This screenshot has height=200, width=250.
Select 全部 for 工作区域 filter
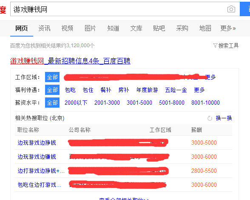[x=52, y=77]
